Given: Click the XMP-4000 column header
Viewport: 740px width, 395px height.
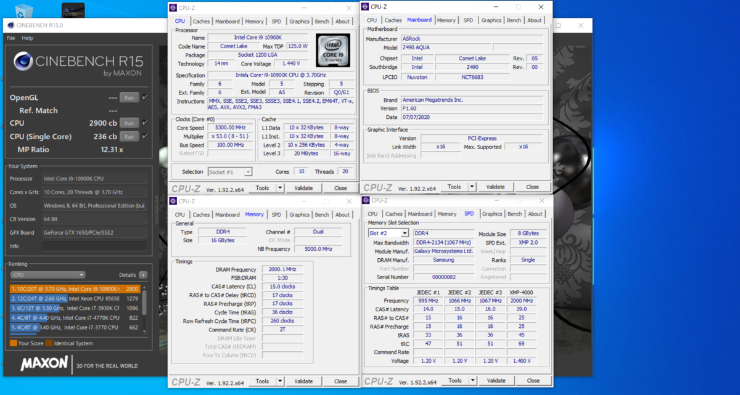Looking at the screenshot, I should [x=522, y=292].
